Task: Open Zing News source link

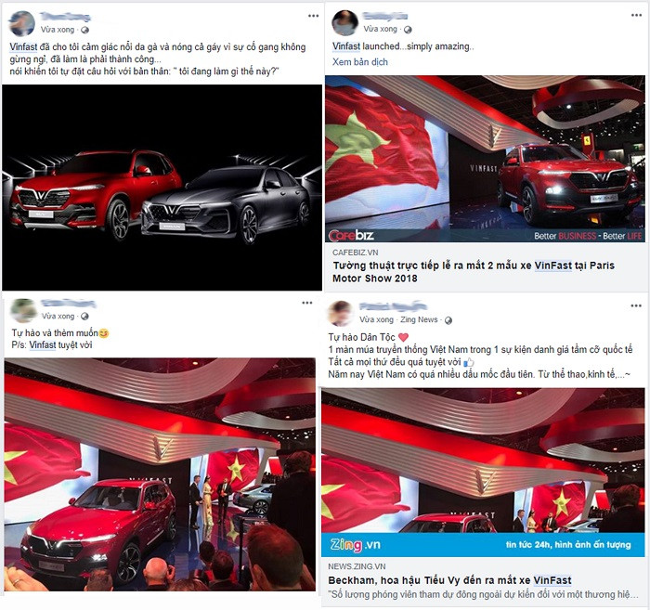Action: (419, 319)
